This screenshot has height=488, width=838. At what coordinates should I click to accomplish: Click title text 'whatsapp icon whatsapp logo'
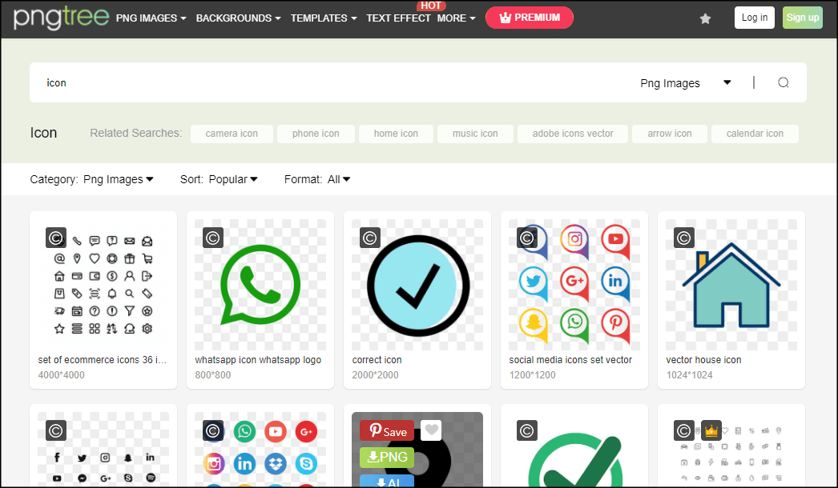[x=258, y=360]
